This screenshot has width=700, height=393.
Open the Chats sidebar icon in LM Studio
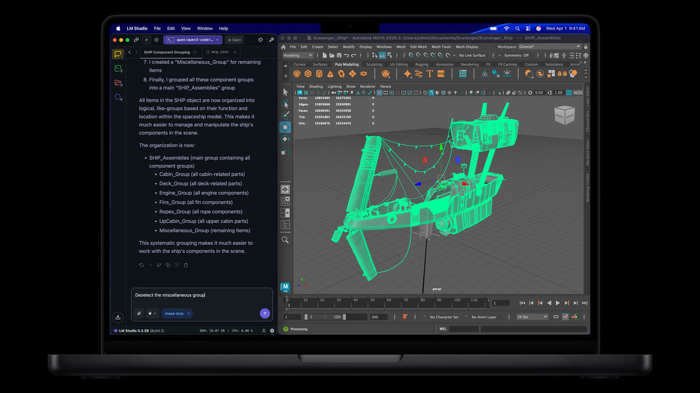click(x=118, y=54)
